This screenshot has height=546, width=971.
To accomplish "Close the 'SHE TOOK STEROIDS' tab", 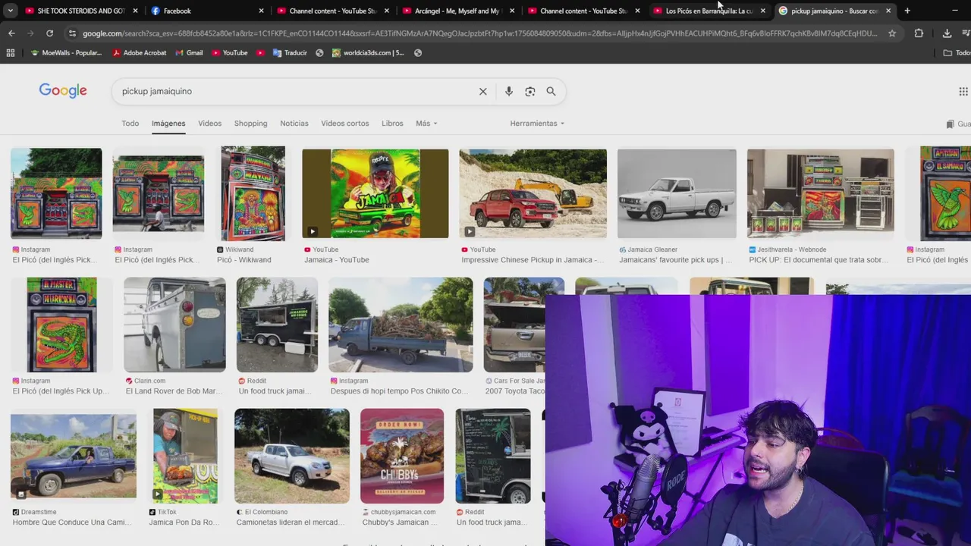I will 136,11.
